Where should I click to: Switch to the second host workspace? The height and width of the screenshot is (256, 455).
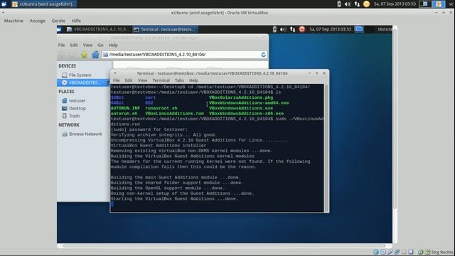(x=439, y=4)
